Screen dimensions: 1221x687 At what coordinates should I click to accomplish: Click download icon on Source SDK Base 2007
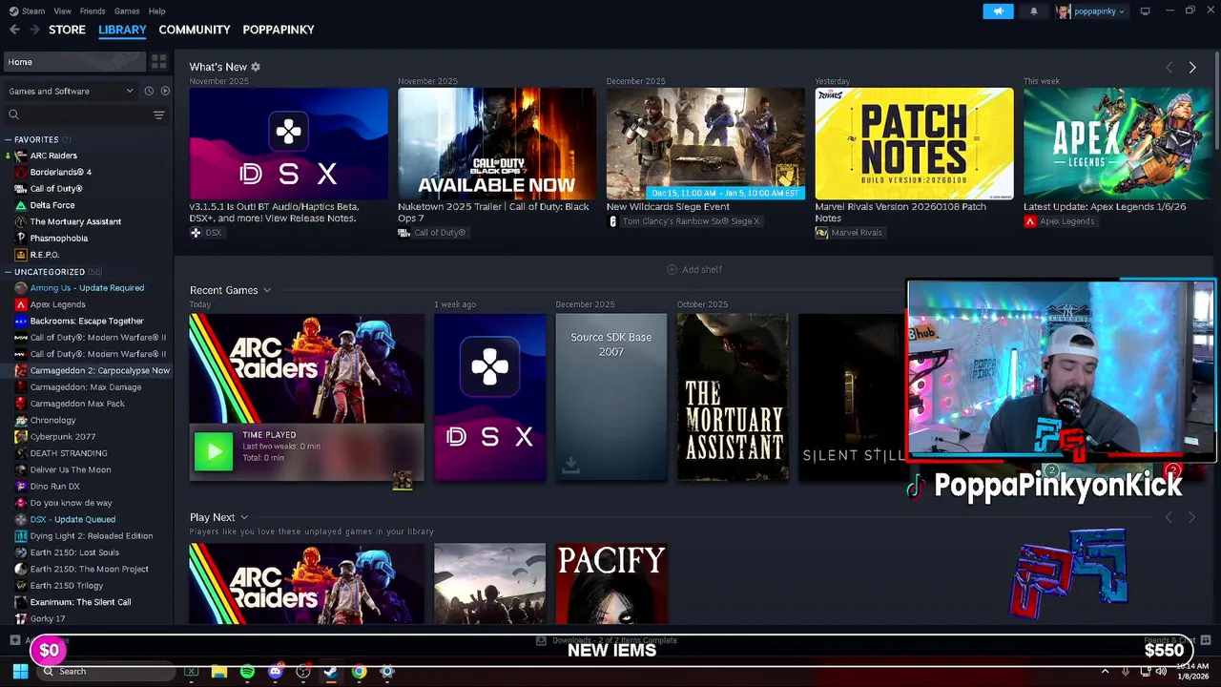[x=570, y=465]
